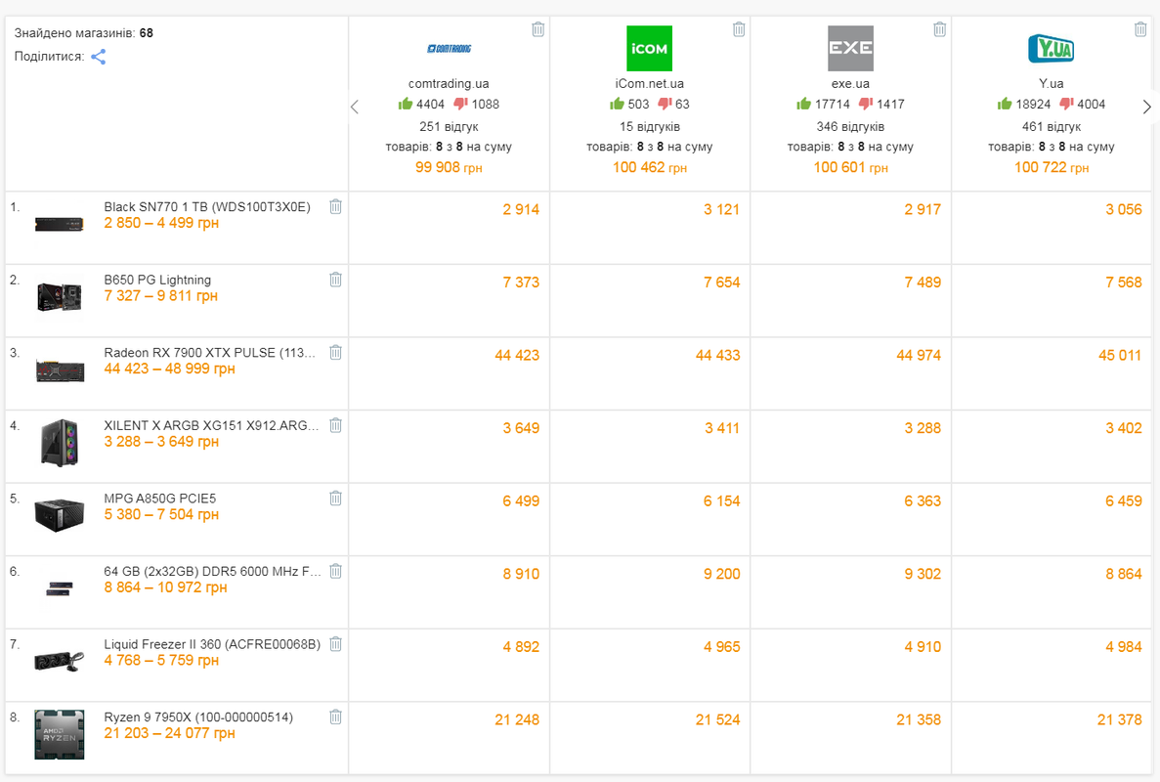Viewport: 1160px width, 782px height.
Task: Delete the Radeon RX 7900 XTX PULSE row
Action: tap(335, 352)
